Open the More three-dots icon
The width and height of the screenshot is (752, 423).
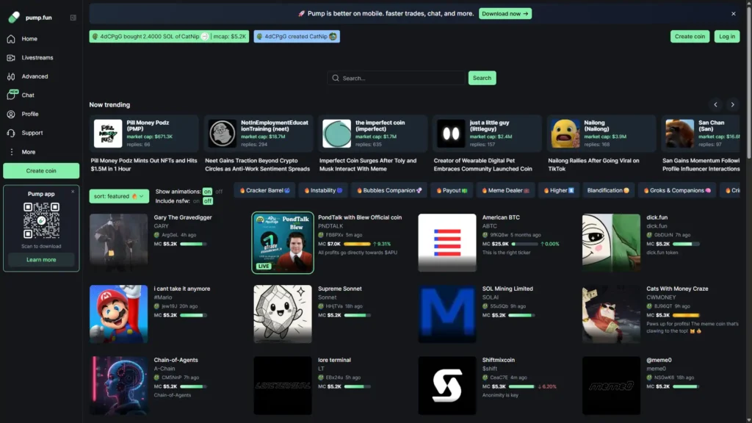click(12, 152)
